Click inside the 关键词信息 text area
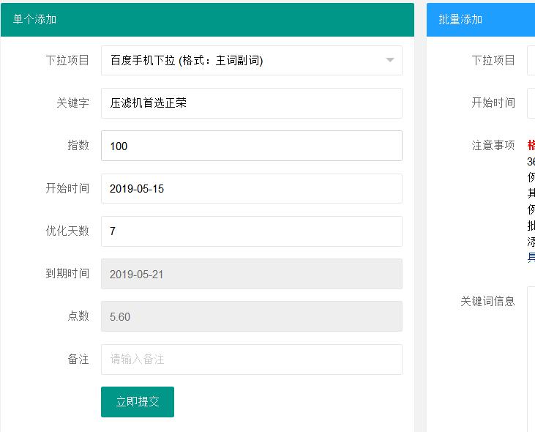Screen dimensions: 535x432 tap(531, 359)
